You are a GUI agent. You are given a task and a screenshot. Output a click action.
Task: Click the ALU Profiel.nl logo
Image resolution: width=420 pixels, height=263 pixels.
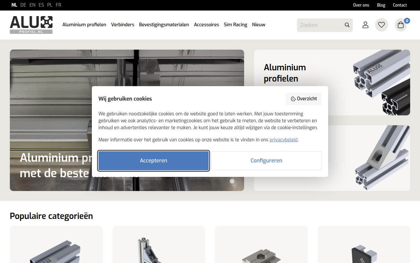click(x=31, y=25)
